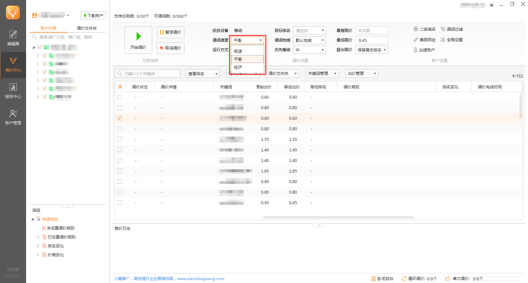528x283 pixels.
Task: Click the 暂停调价 pause button
Action: point(171,32)
